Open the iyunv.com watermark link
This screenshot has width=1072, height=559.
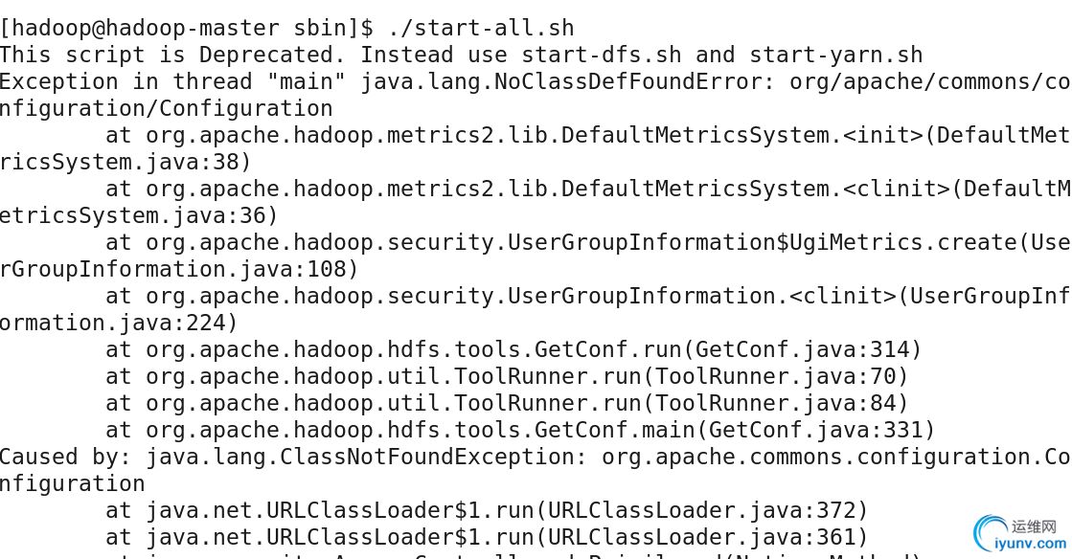coord(1030,543)
